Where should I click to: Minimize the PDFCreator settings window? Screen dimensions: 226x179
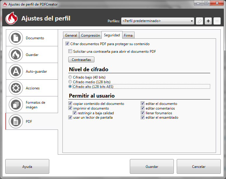pos(198,3)
